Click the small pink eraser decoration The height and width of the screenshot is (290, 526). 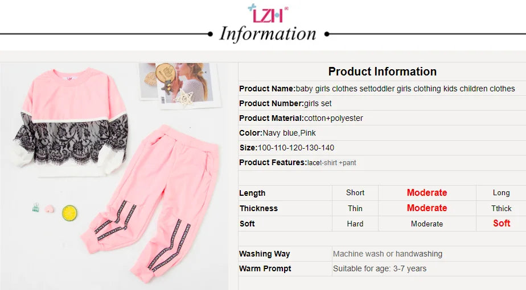[x=50, y=209]
